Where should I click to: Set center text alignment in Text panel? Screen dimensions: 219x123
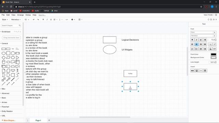click(196, 44)
